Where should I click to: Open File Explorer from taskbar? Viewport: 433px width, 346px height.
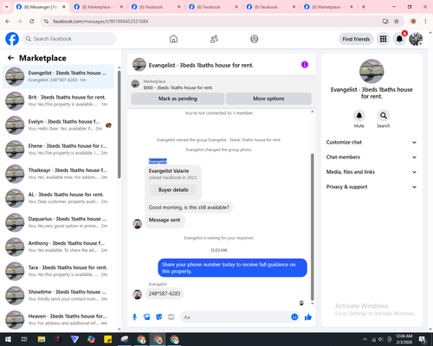[42, 339]
